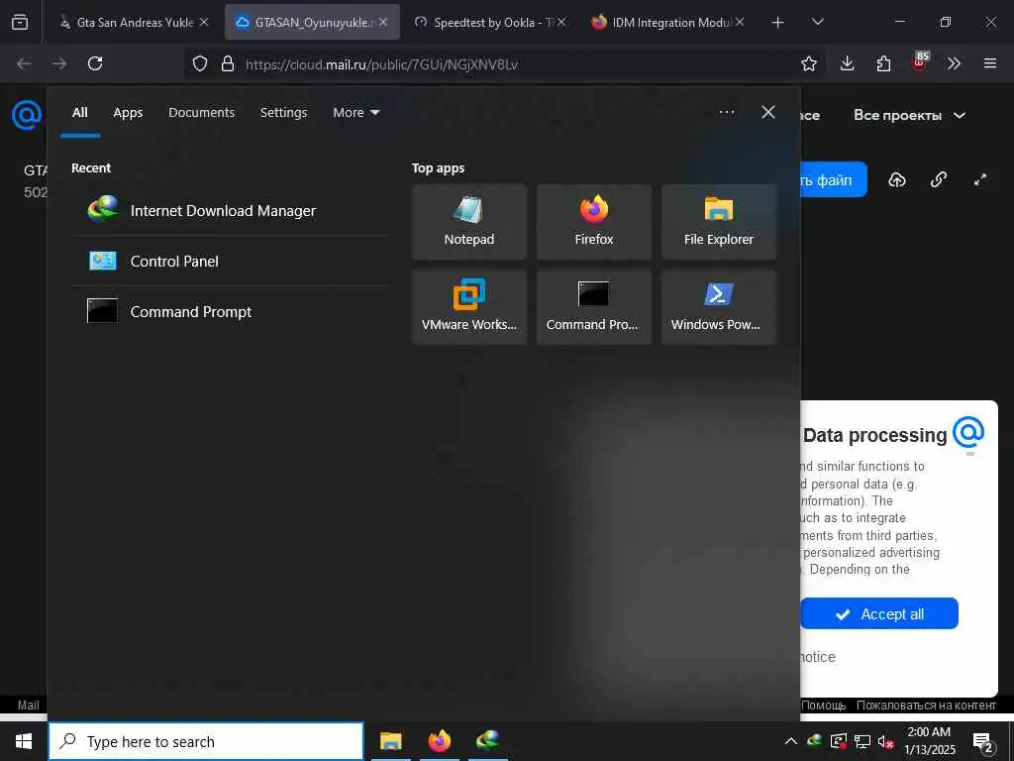Copy the share link icon
This screenshot has width=1014, height=761.
[939, 180]
